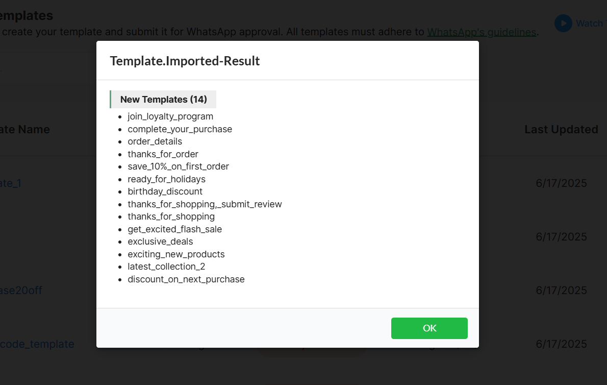This screenshot has height=385, width=607.
Task: Select thanks_for_shopping,_submit_review entry
Action: 205,204
